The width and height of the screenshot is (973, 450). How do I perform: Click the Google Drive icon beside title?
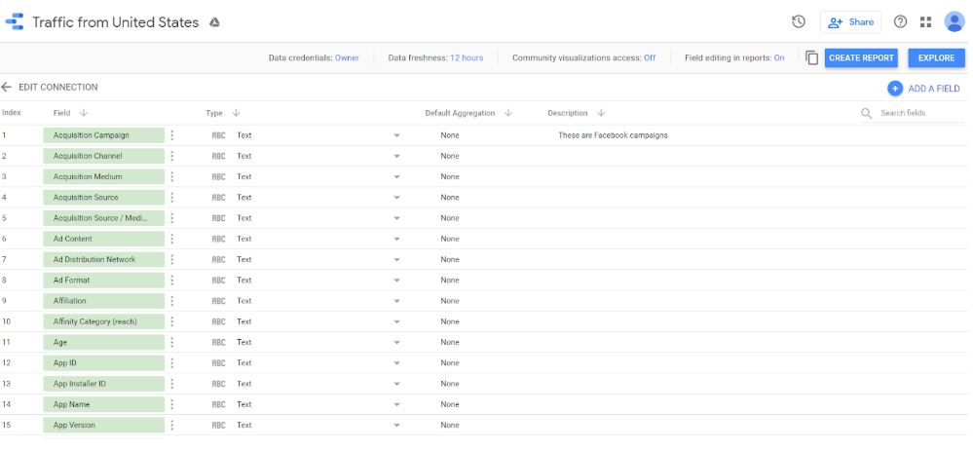coord(214,22)
